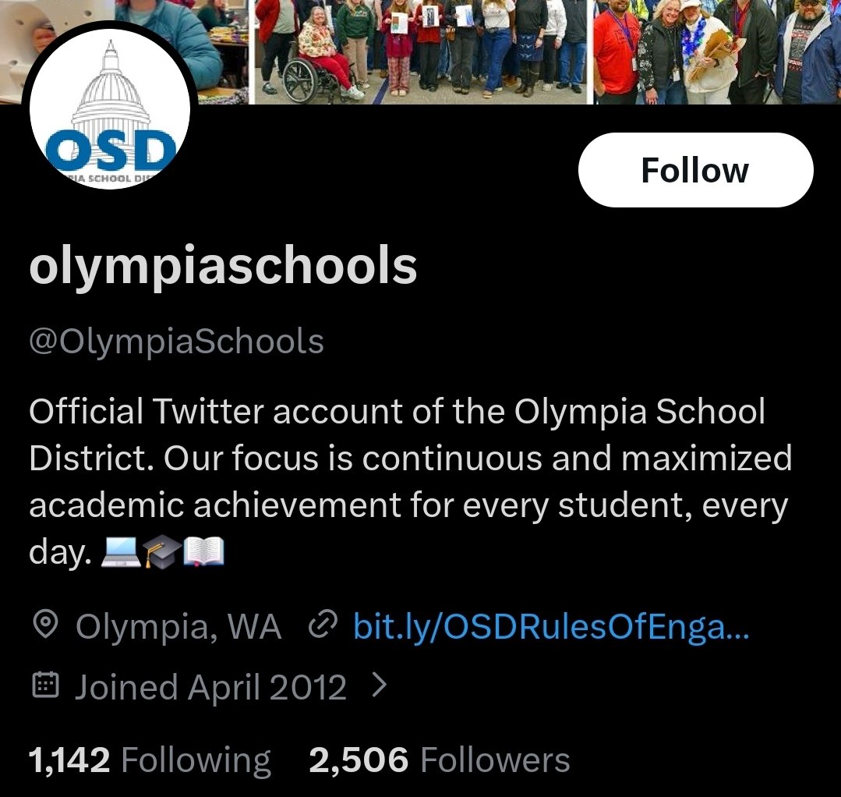Click the graduation cap emoji in the bio
This screenshot has height=797, width=841.
click(162, 553)
